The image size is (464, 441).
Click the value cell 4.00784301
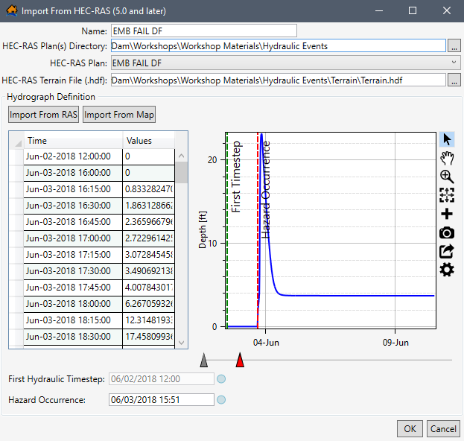148,288
